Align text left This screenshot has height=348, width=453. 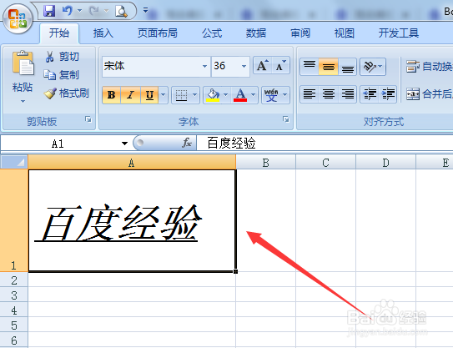[x=310, y=94]
